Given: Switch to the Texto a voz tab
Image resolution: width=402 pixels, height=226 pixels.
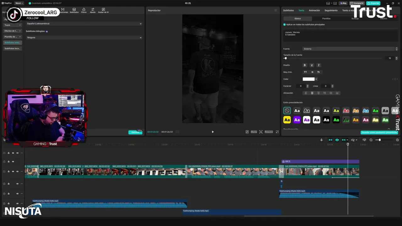Looking at the screenshot, I should pyautogui.click(x=348, y=10).
